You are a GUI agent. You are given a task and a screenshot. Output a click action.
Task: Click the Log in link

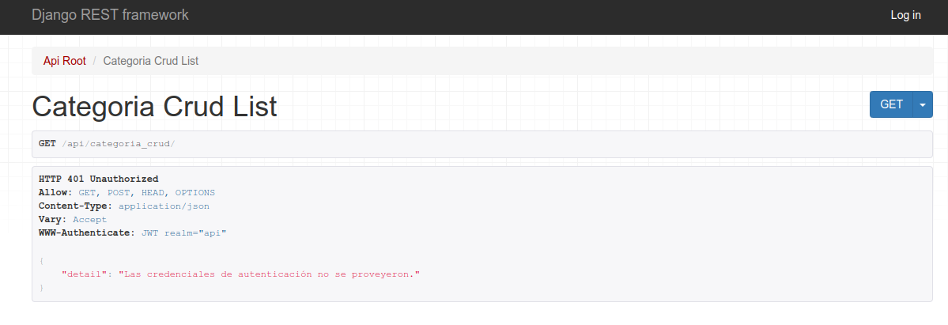tap(905, 15)
